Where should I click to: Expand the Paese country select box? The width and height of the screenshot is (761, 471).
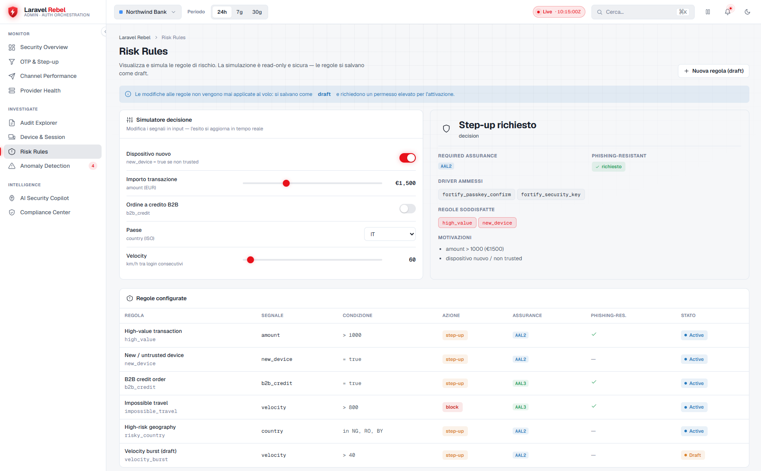pos(390,234)
